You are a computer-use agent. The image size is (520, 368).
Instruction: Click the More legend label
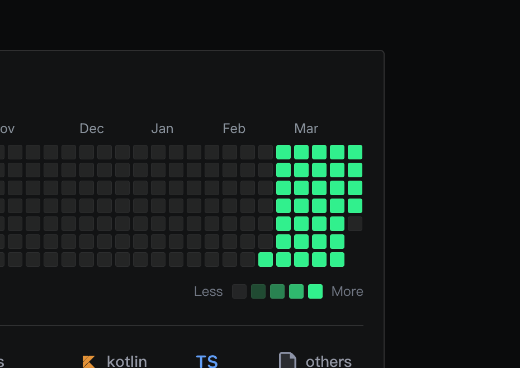pyautogui.click(x=347, y=291)
